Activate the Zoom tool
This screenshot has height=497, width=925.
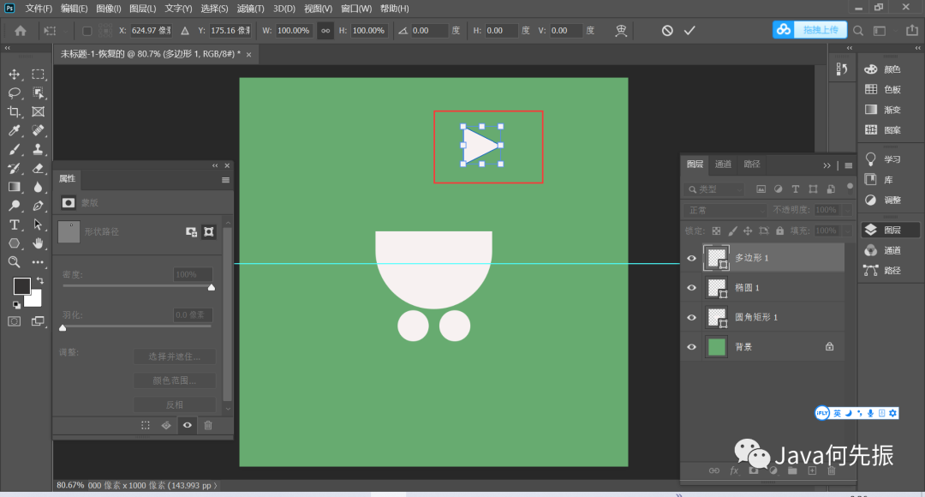[x=15, y=262]
